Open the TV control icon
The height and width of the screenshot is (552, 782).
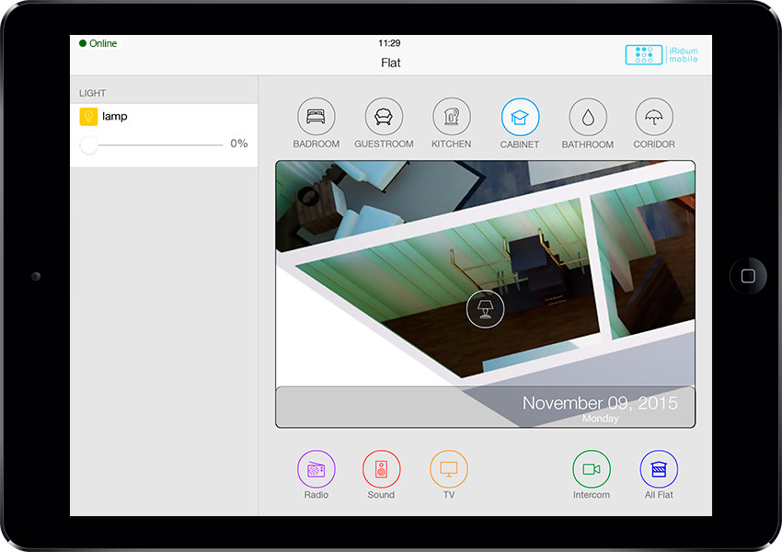449,468
